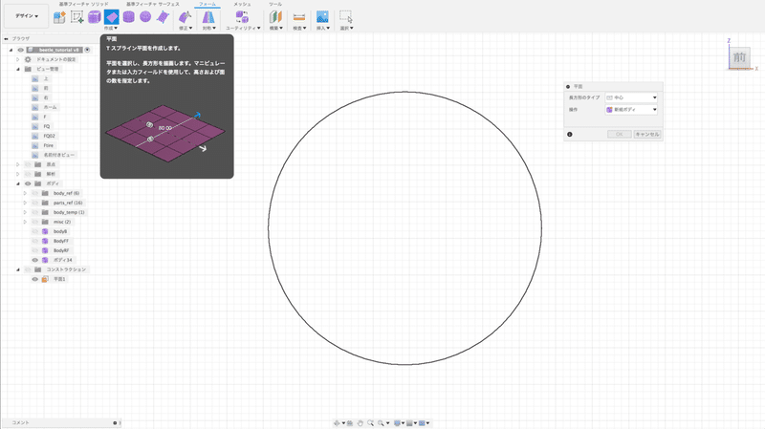This screenshot has height=429, width=765.
Task: Open the operation (新規ボディ) dropdown
Action: pyautogui.click(x=631, y=110)
